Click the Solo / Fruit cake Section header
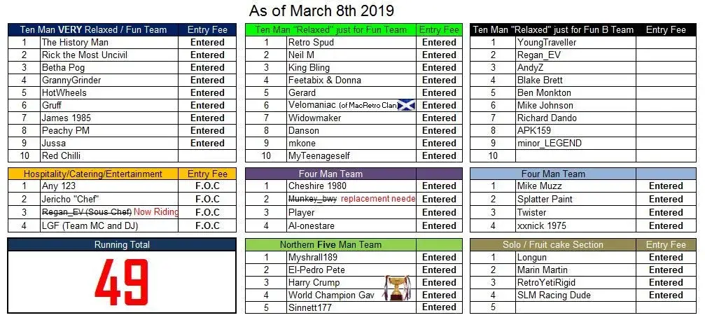Screen dimensions: 705x320 click(x=553, y=244)
